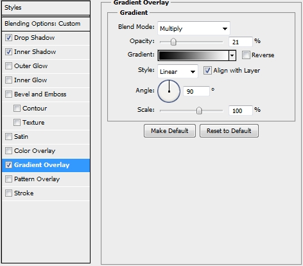Click the Make Default button
Image resolution: width=303 pixels, height=266 pixels.
(169, 131)
